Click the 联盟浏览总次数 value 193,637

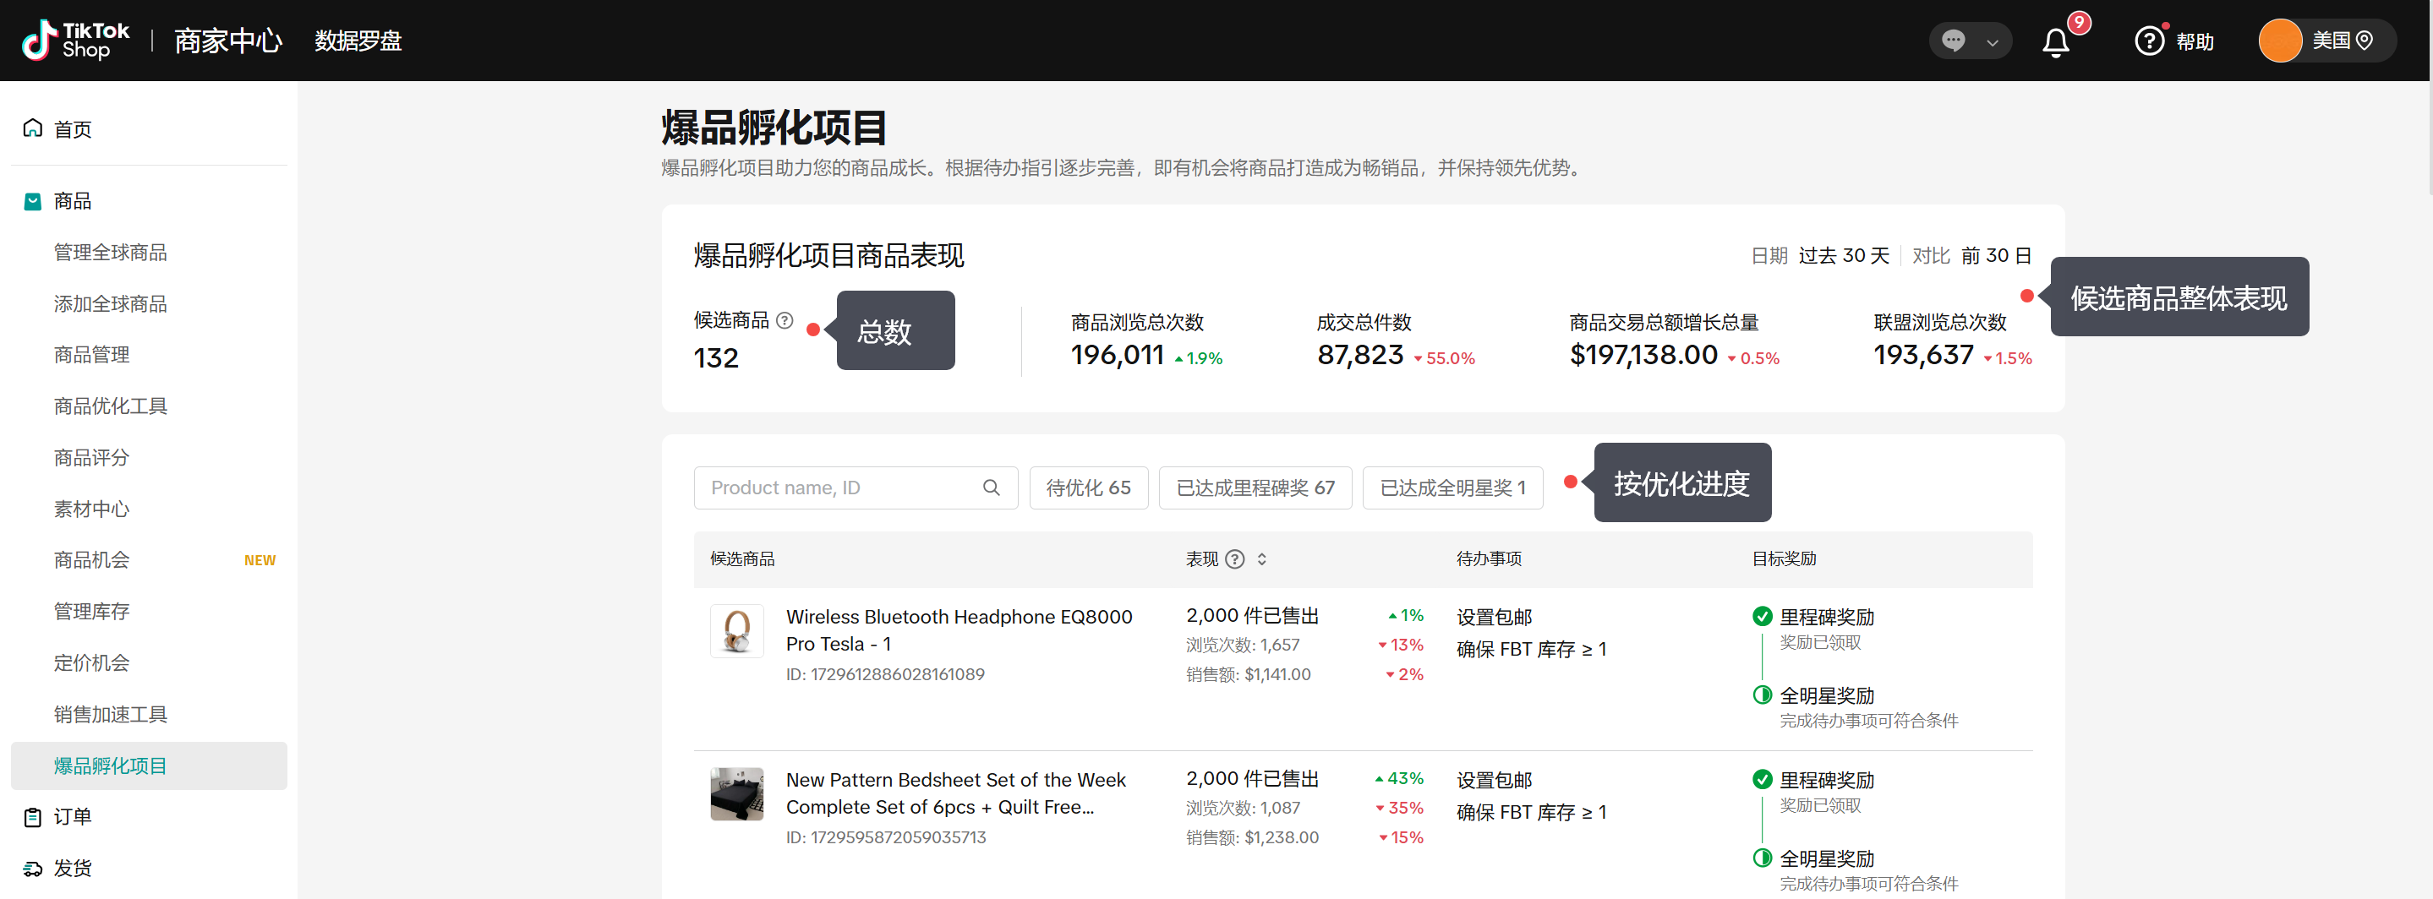tap(1923, 355)
